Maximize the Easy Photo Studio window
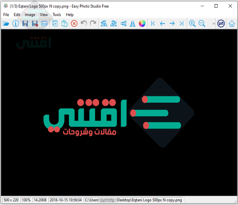This screenshot has width=238, height=205. coord(216,6)
